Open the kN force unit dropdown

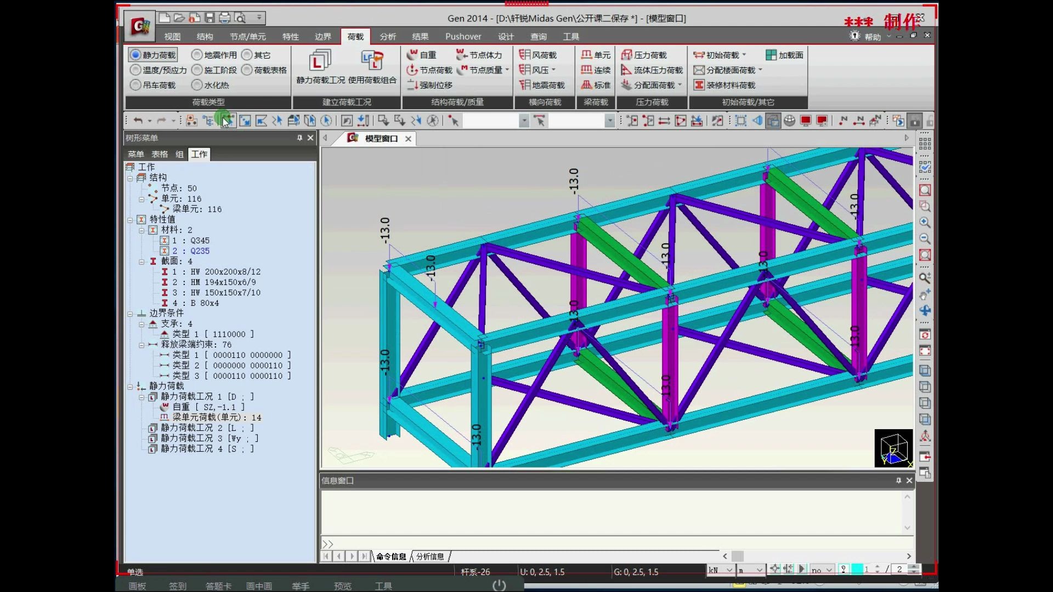[x=729, y=570]
